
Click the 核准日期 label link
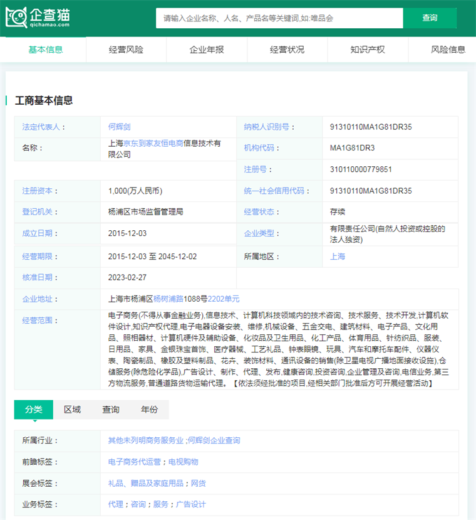37,278
